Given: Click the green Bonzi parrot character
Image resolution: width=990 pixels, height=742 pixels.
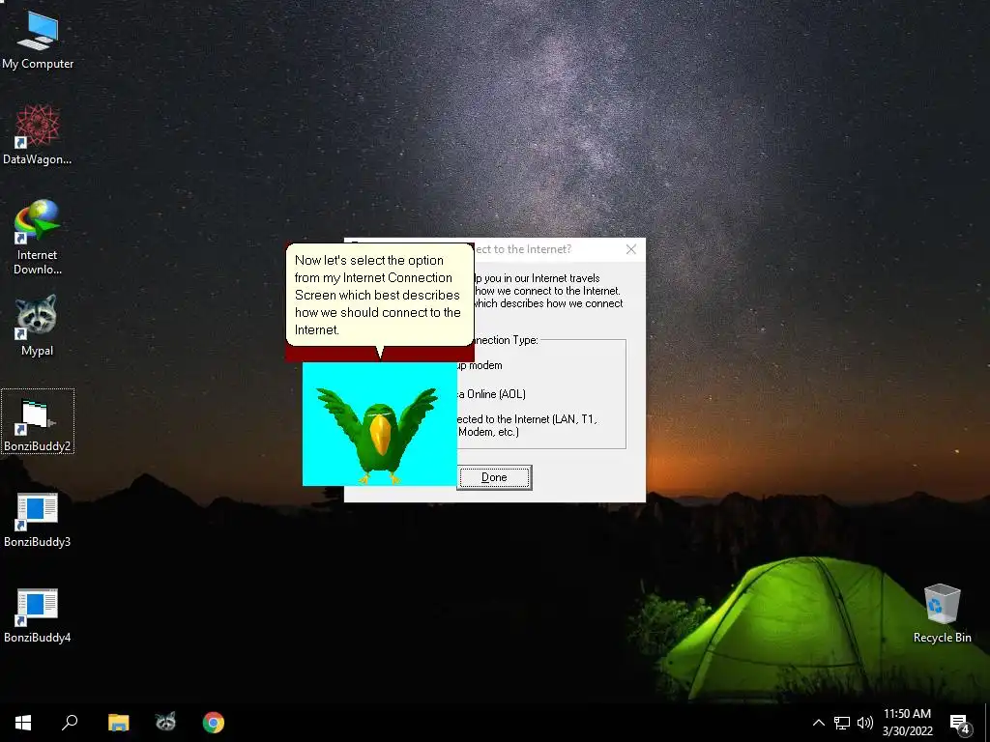Looking at the screenshot, I should [x=379, y=436].
